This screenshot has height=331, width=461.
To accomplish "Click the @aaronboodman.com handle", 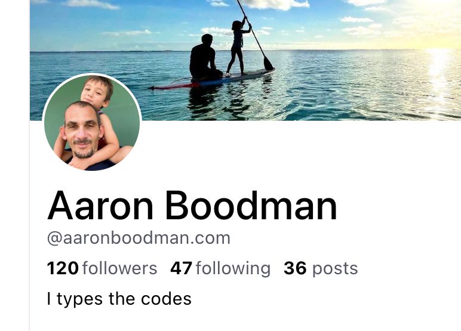I will (x=139, y=238).
